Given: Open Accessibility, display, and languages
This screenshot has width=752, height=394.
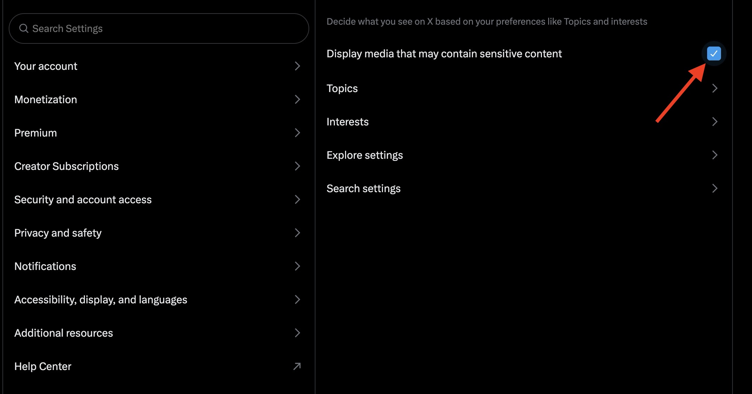Looking at the screenshot, I should point(101,299).
